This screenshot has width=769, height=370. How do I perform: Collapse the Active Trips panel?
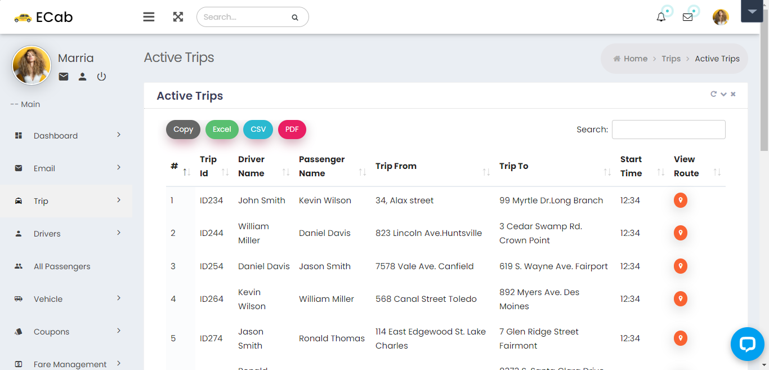tap(723, 94)
